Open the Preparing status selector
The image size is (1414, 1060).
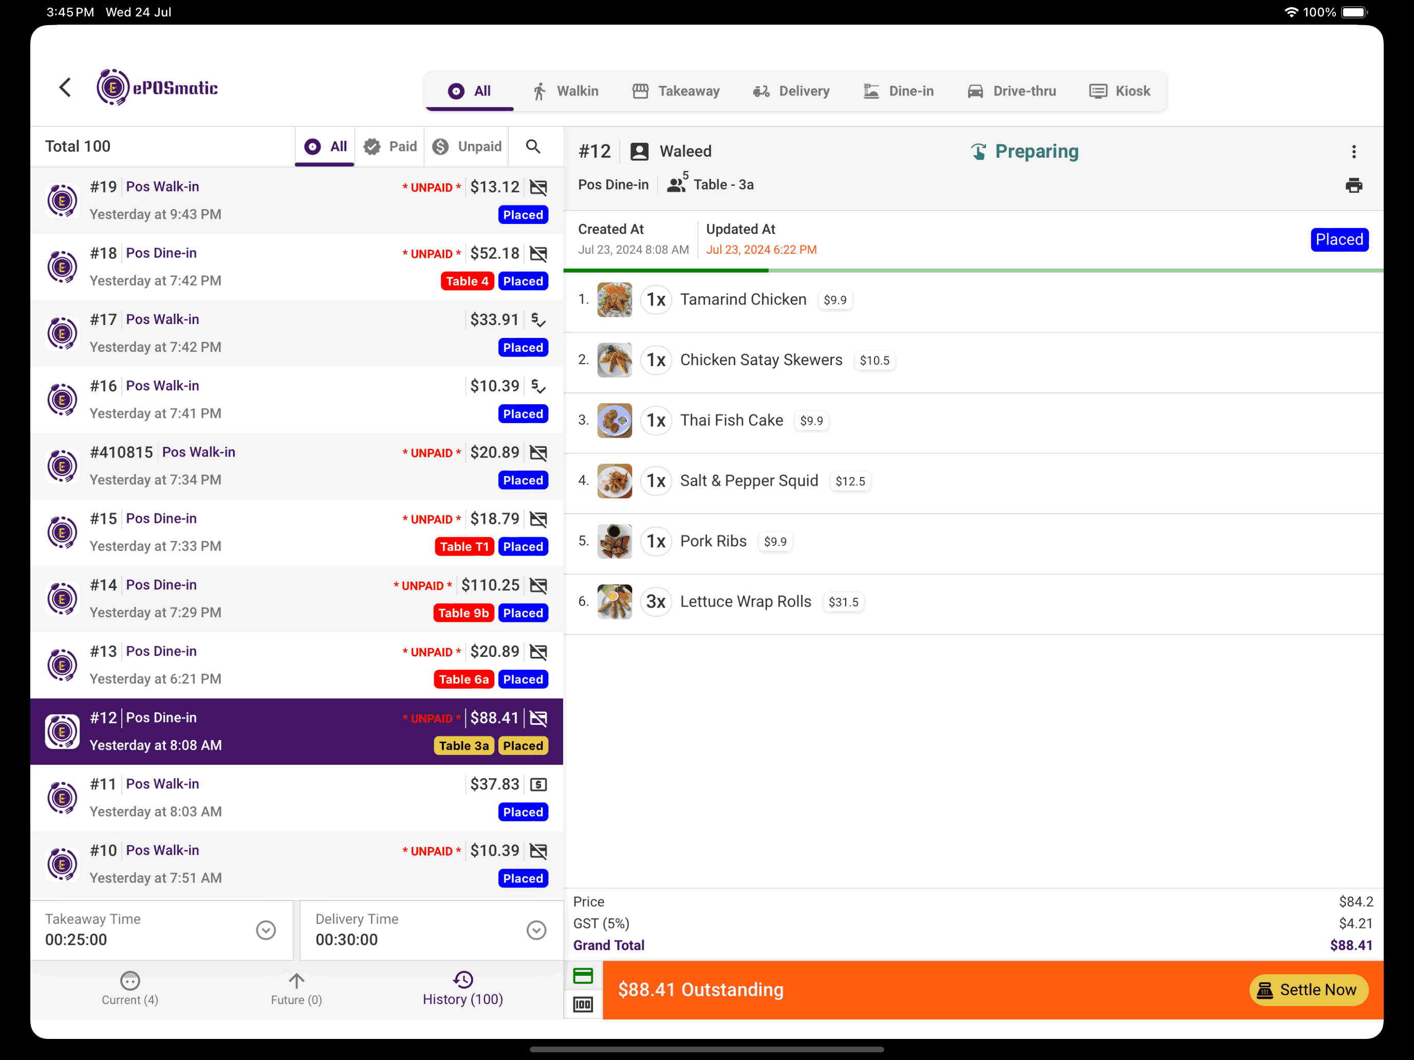click(1025, 152)
